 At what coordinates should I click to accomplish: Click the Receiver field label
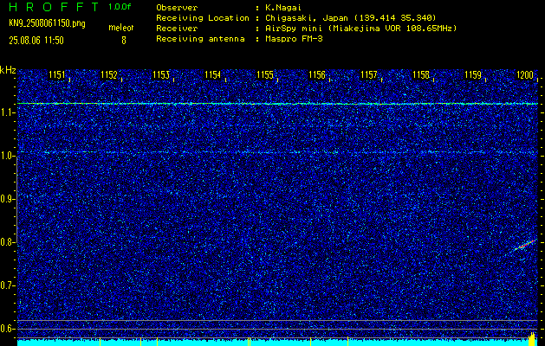click(177, 29)
